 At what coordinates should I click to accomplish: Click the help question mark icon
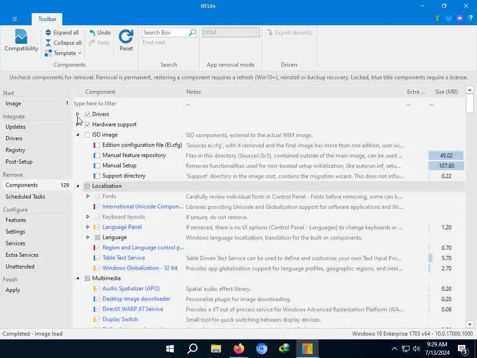coord(470,18)
